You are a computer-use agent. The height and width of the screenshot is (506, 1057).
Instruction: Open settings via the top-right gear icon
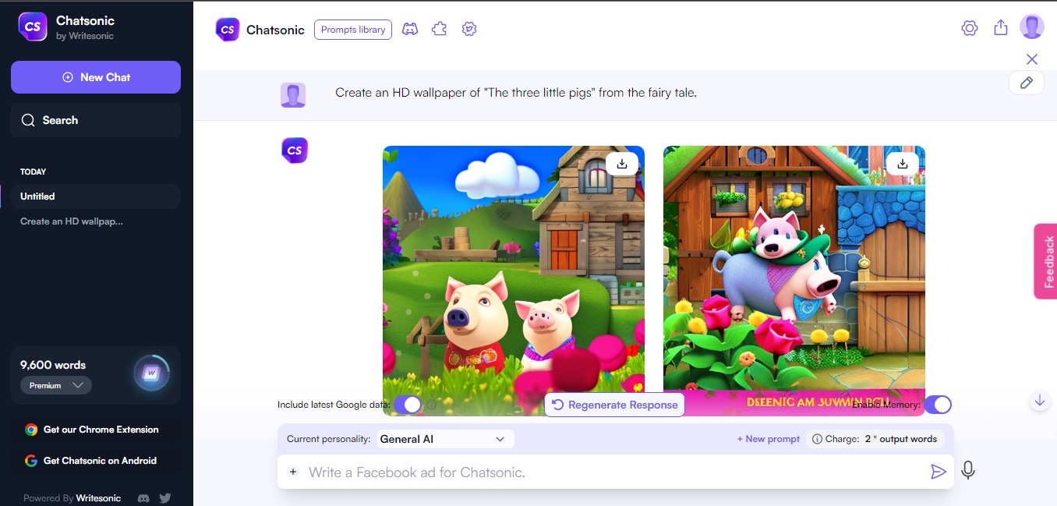970,28
